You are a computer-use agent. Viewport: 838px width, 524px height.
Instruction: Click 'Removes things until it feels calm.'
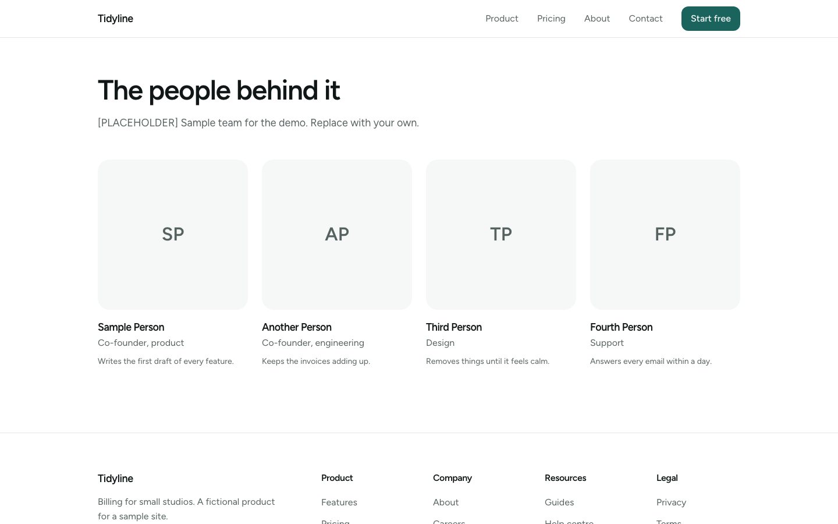(488, 361)
